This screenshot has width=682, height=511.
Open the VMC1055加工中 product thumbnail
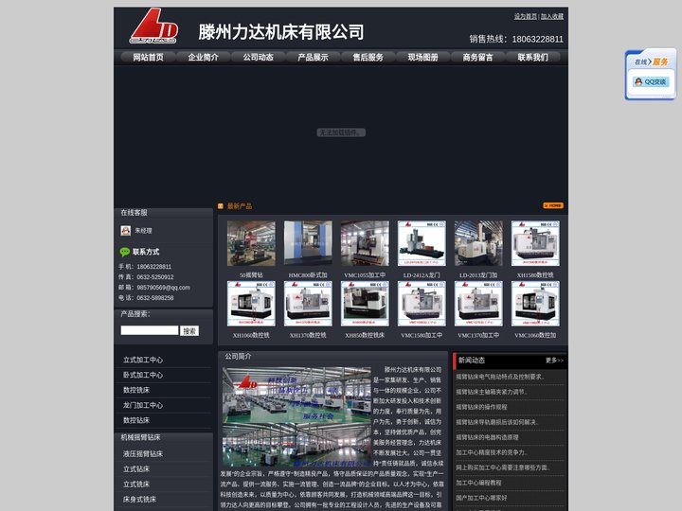click(365, 243)
